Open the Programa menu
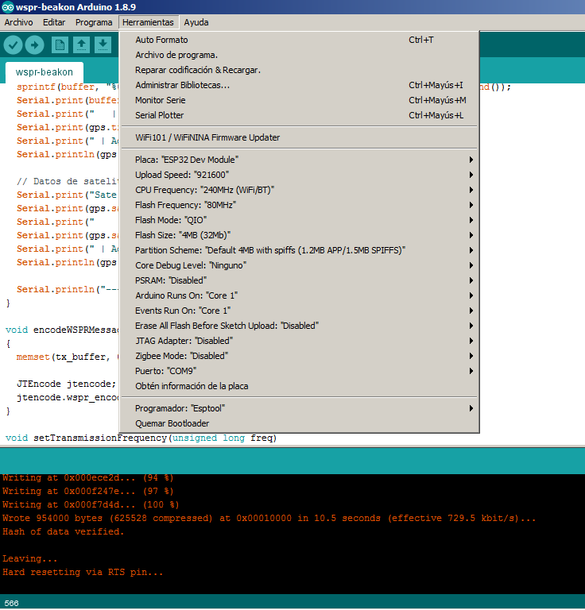Image resolution: width=585 pixels, height=610 pixels. [x=94, y=22]
